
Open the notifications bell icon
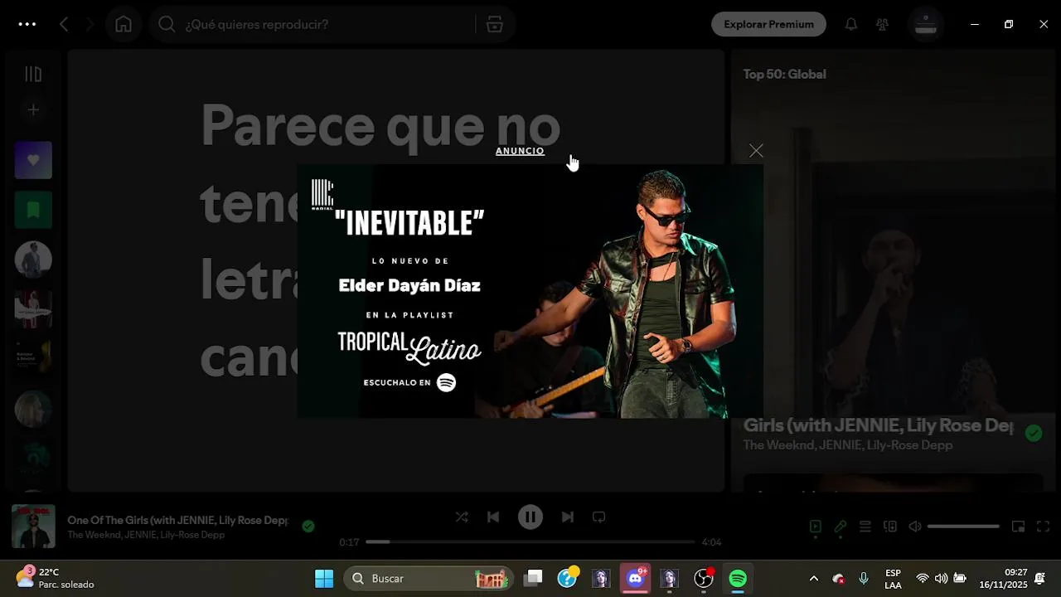tap(851, 24)
